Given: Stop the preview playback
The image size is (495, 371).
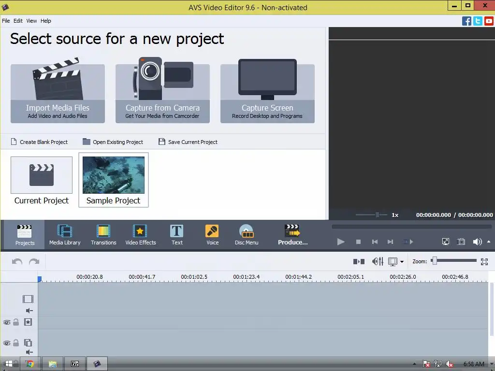Looking at the screenshot, I should [358, 242].
